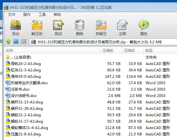Sort by the 压缩后 column header

pos(133,50)
